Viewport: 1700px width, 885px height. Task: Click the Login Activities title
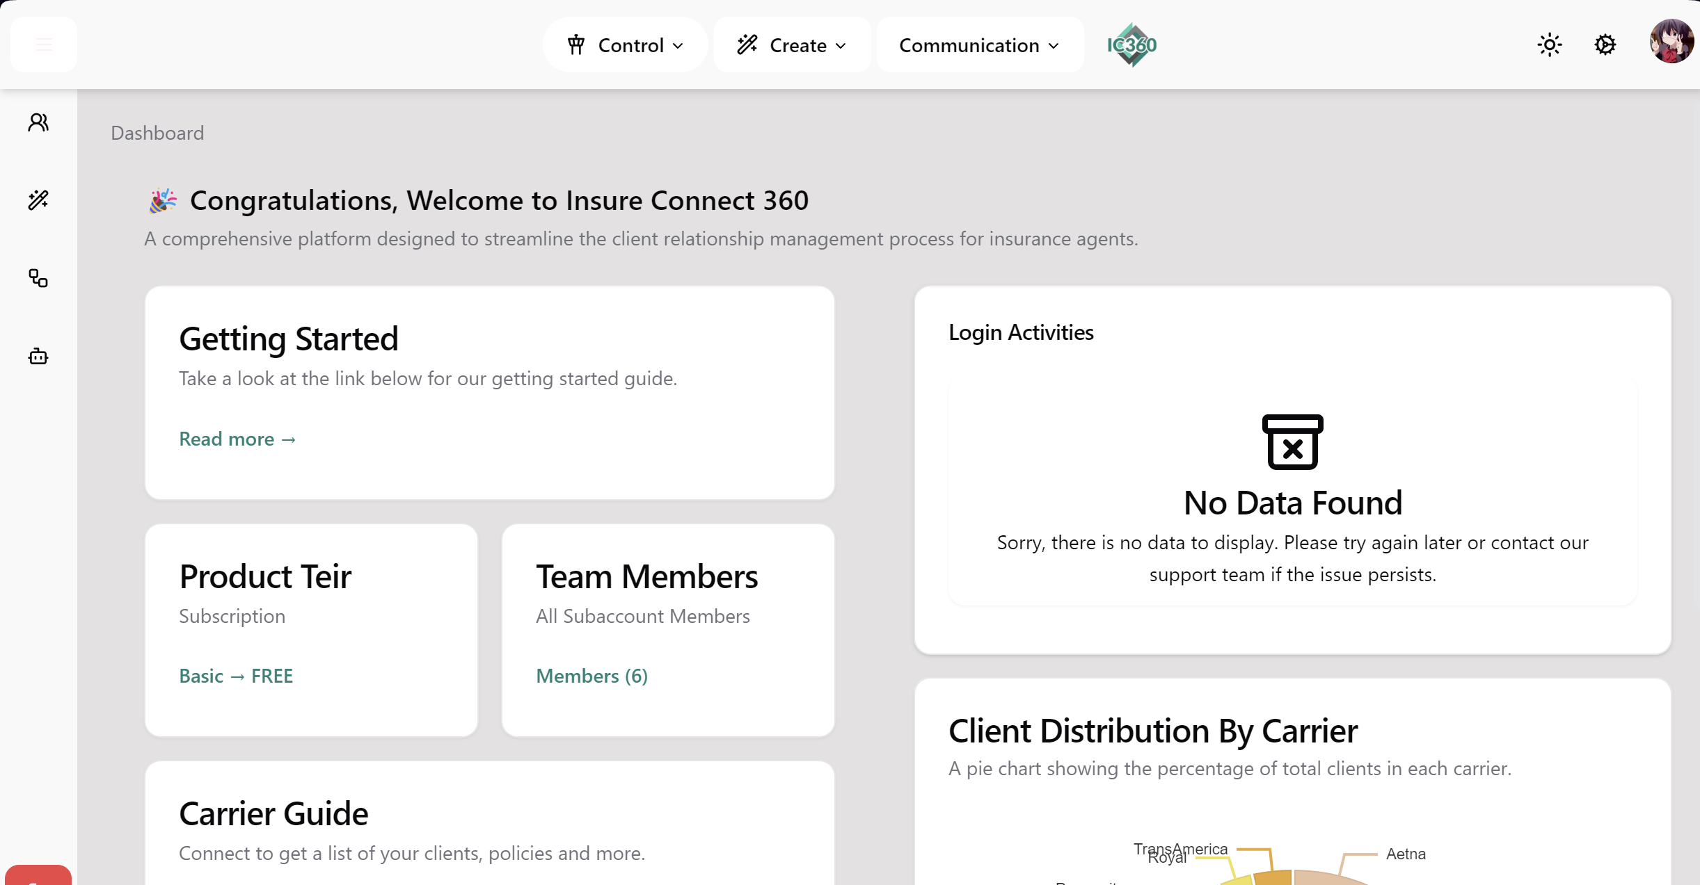[x=1021, y=332]
